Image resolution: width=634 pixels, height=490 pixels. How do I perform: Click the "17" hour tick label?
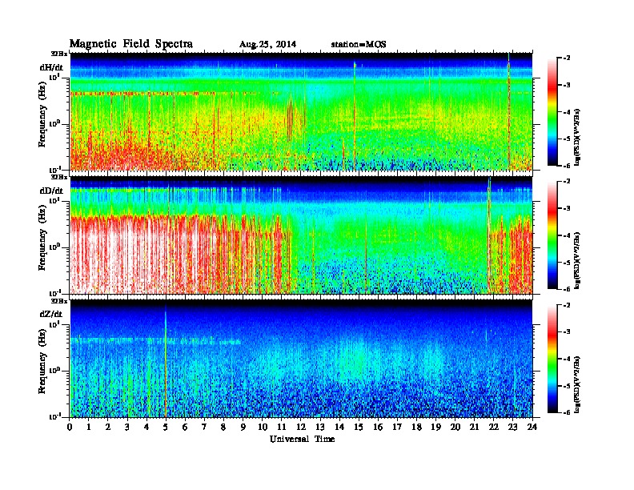tap(398, 428)
